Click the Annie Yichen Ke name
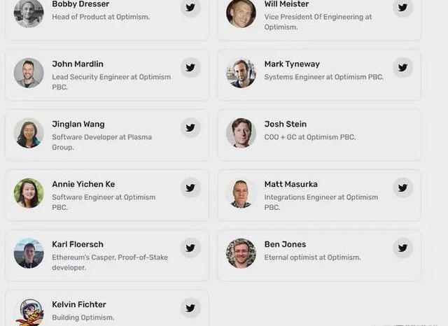 [83, 184]
